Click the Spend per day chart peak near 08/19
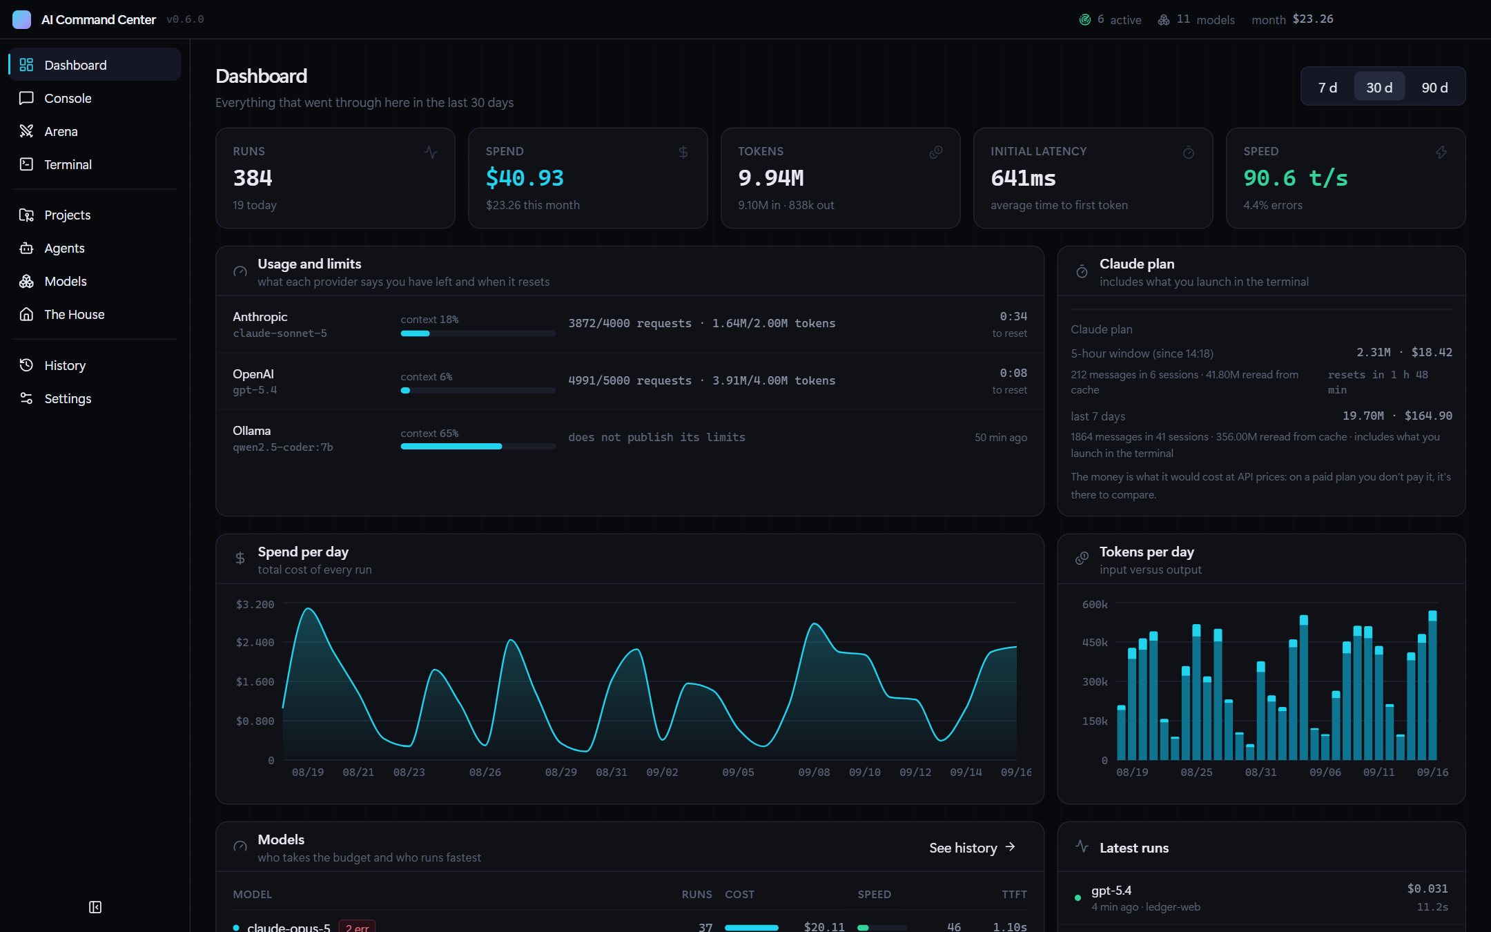1491x932 pixels. pos(309,609)
